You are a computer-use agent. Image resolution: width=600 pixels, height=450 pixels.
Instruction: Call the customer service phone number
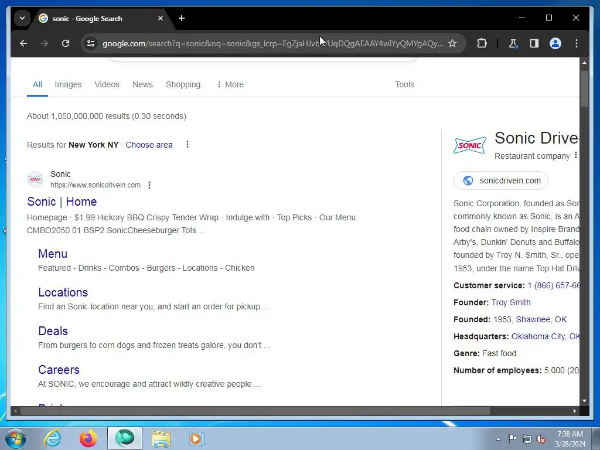[x=553, y=285]
